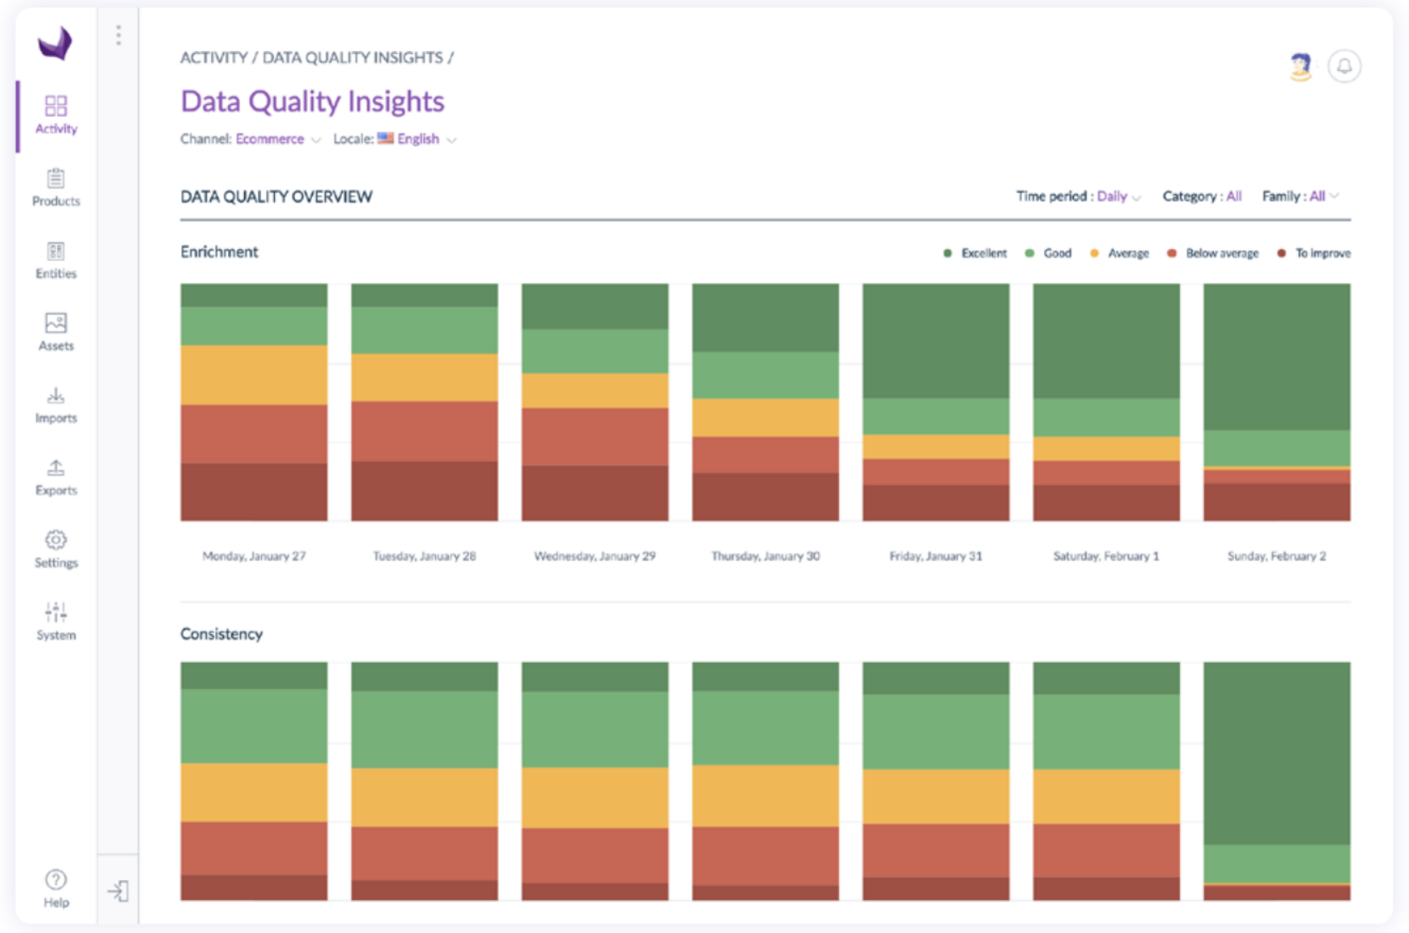Select the Category All filter
The width and height of the screenshot is (1409, 933).
click(x=1232, y=197)
